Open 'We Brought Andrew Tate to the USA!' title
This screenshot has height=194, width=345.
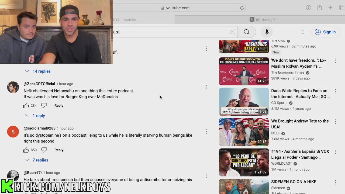(x=300, y=124)
